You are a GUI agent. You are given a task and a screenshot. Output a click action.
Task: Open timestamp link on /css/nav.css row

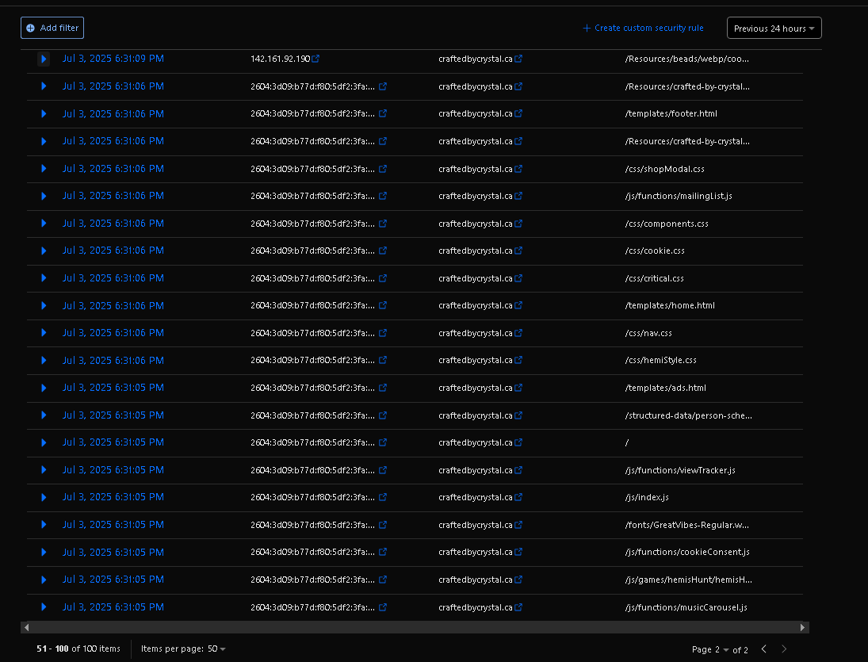pos(113,333)
